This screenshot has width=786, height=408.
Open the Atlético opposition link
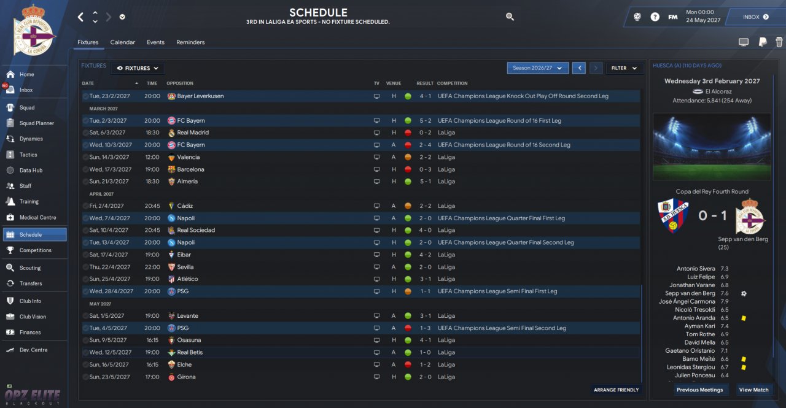click(x=187, y=279)
